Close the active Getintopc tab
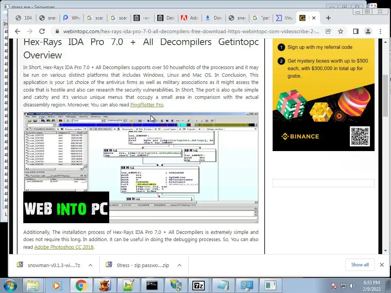Viewport: 391px width, 293px height. click(x=314, y=18)
